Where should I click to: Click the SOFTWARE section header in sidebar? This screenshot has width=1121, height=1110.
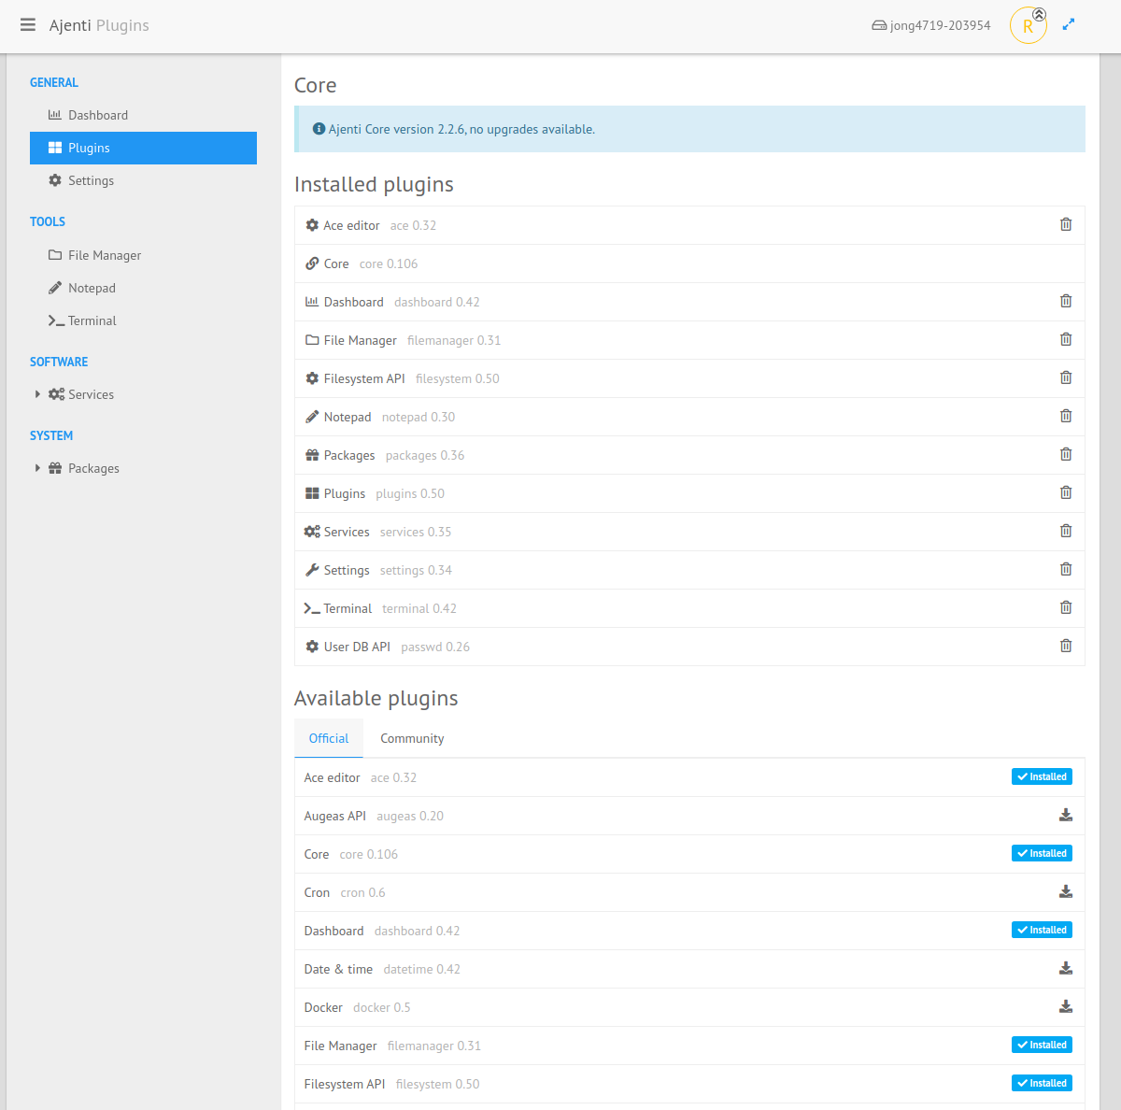pos(59,362)
